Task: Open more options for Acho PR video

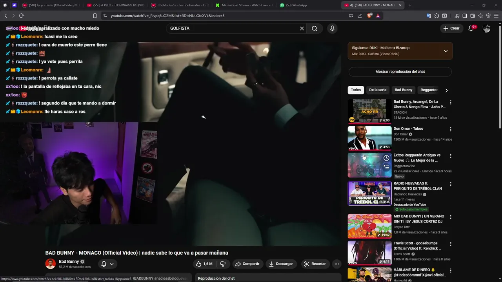Action: point(451,103)
